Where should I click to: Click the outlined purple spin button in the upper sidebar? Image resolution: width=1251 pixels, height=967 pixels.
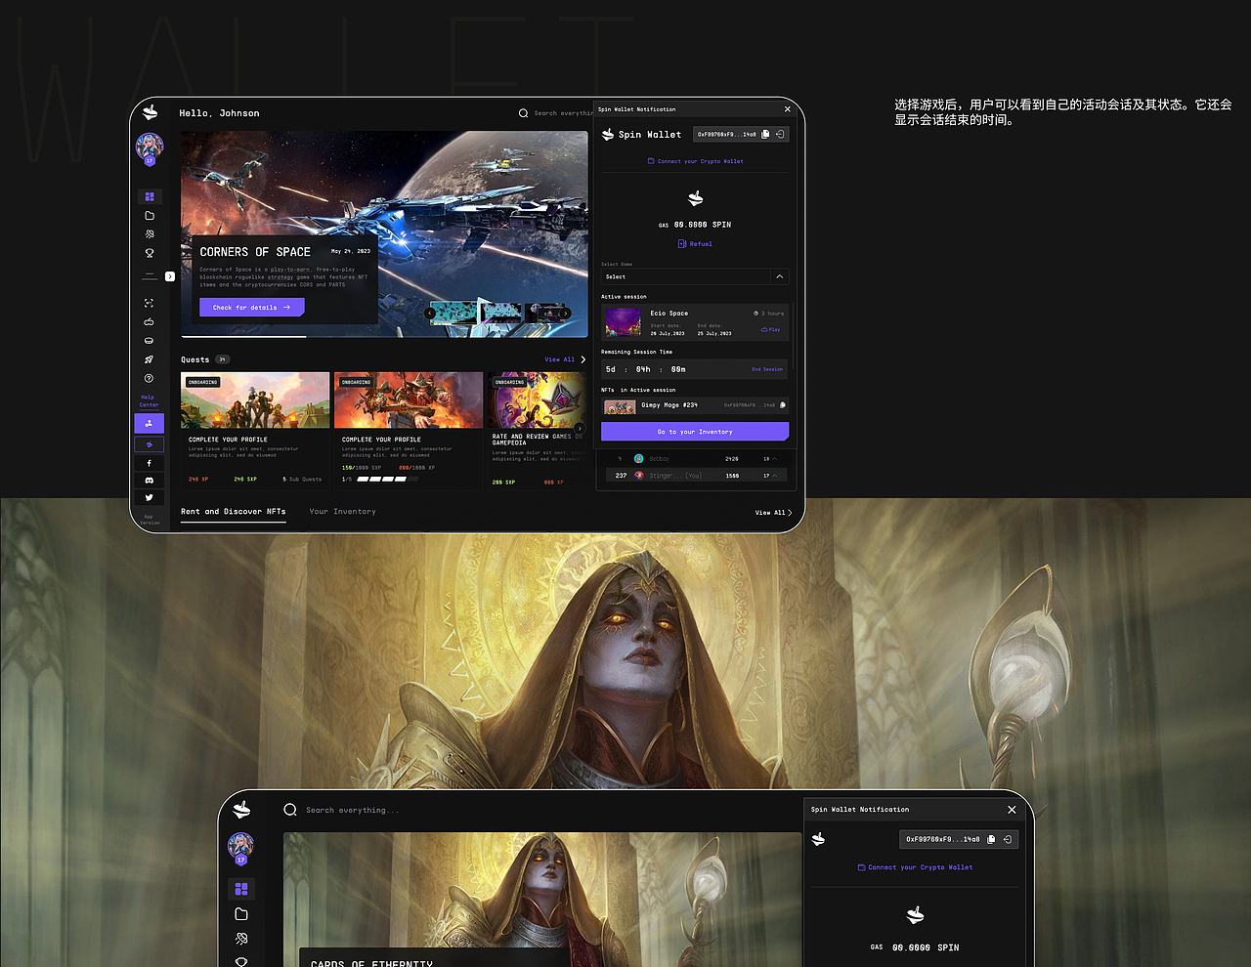point(149,444)
